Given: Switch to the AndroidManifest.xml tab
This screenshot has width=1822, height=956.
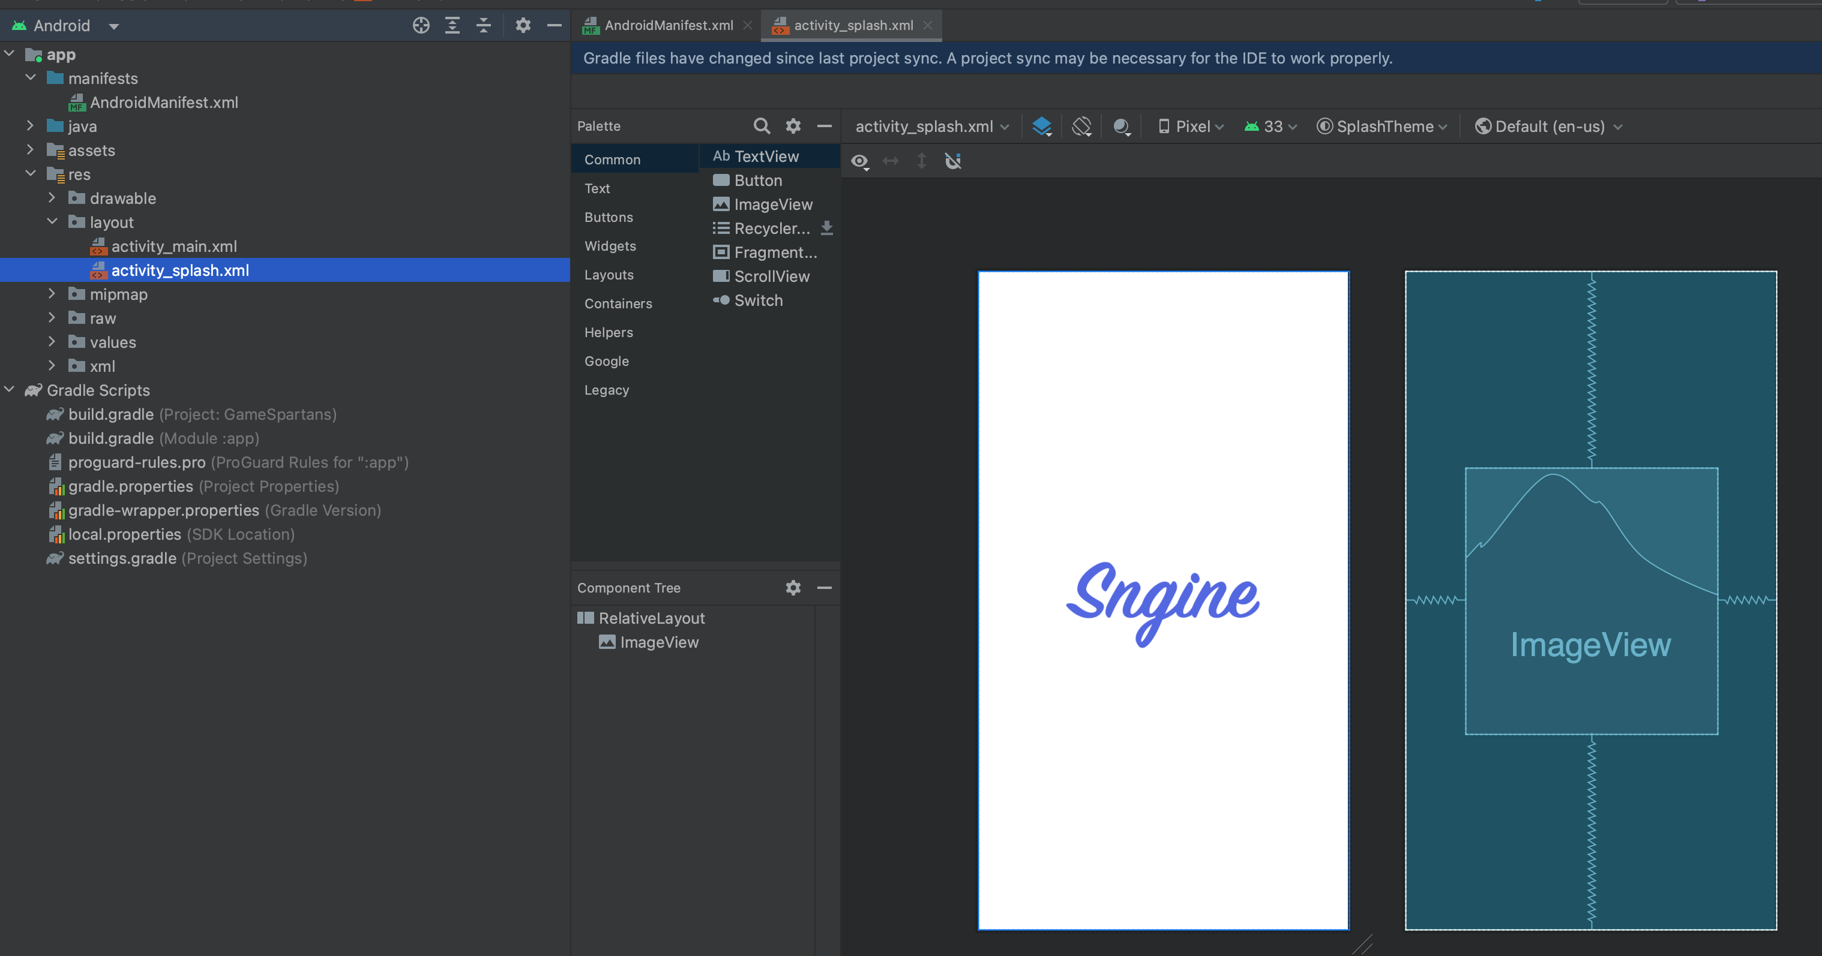Looking at the screenshot, I should tap(668, 25).
